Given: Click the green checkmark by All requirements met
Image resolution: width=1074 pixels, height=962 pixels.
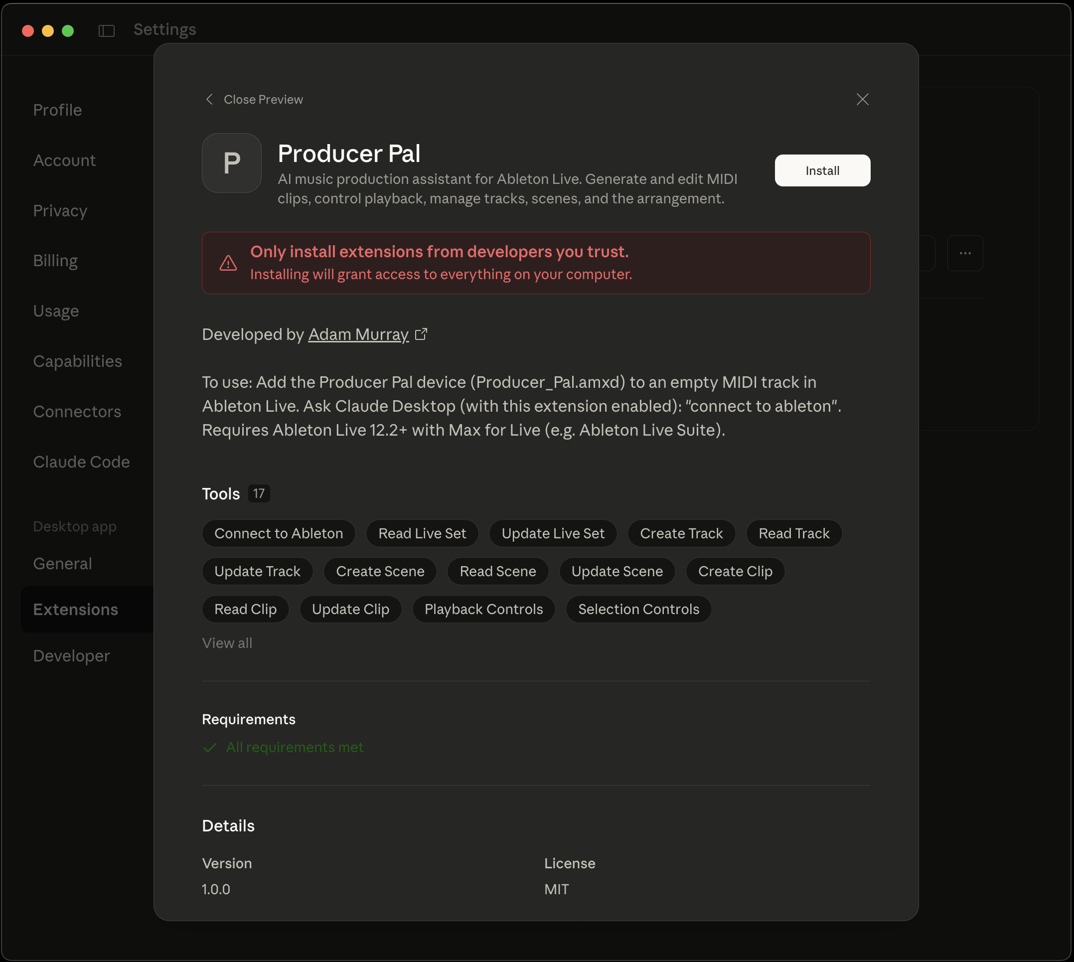Looking at the screenshot, I should [210, 747].
